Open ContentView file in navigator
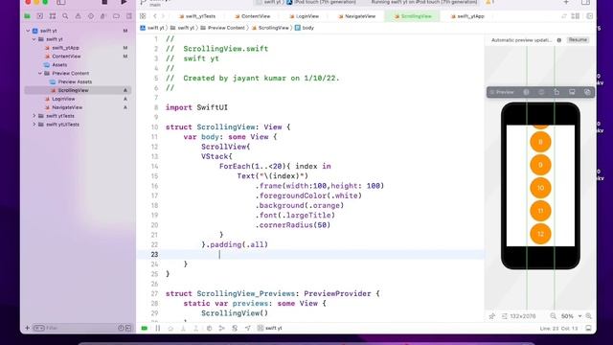613x345 pixels. (66, 57)
